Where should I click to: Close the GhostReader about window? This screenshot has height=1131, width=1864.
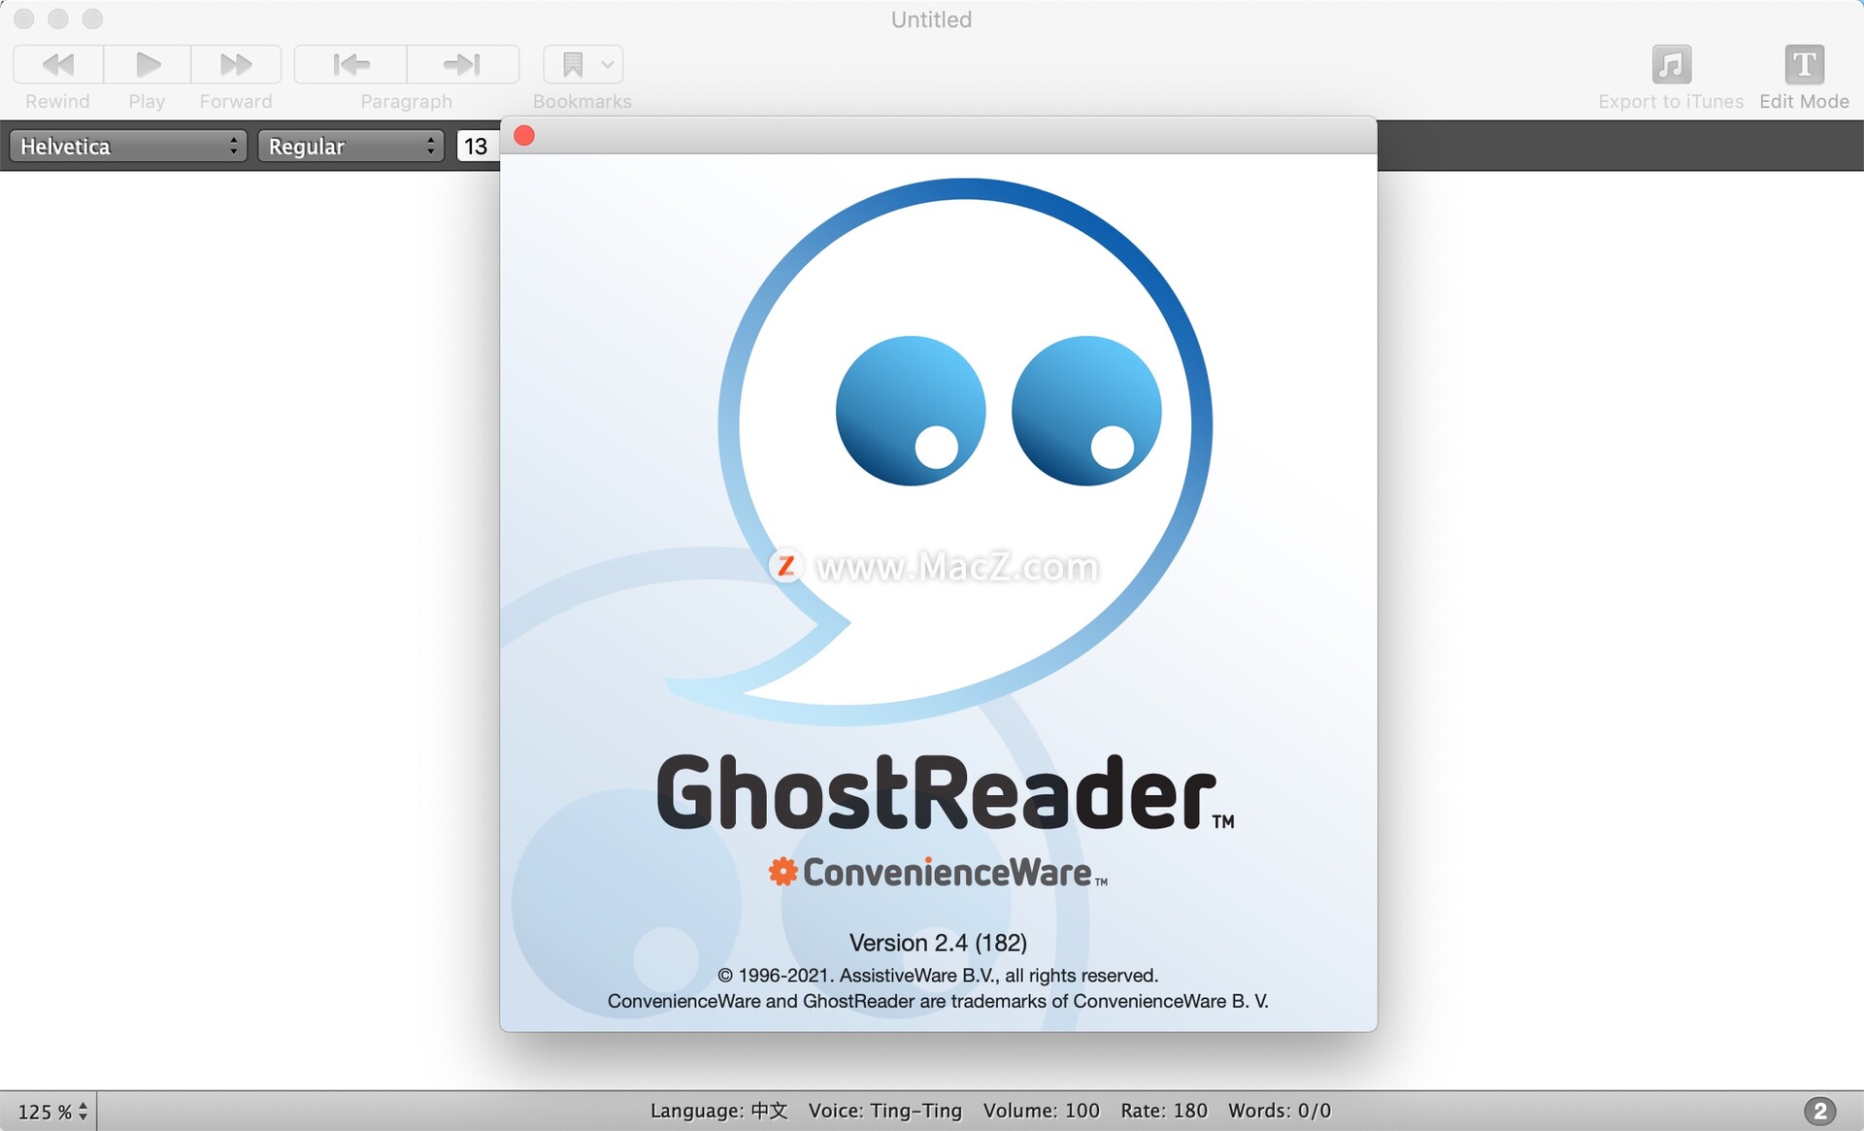click(x=524, y=136)
